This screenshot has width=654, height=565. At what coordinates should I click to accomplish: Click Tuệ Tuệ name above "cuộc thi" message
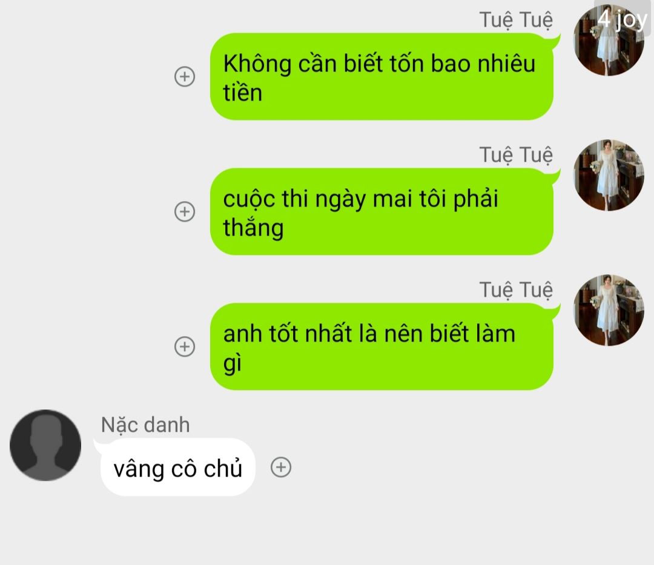pyautogui.click(x=516, y=154)
